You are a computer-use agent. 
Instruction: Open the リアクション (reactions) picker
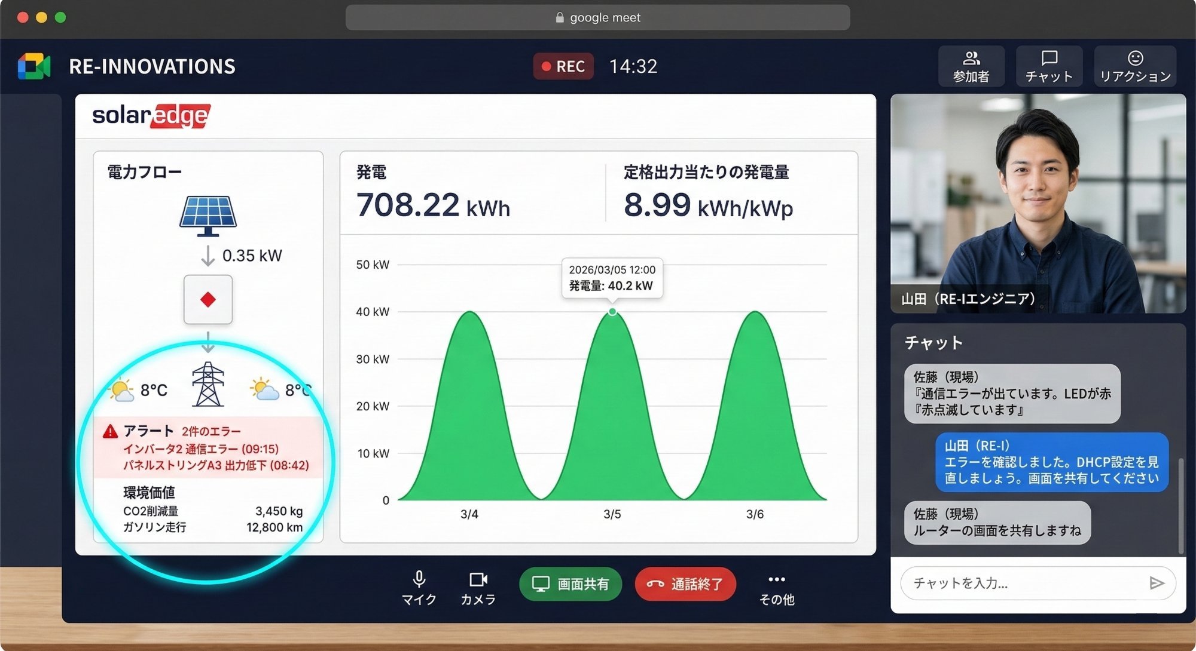1134,66
